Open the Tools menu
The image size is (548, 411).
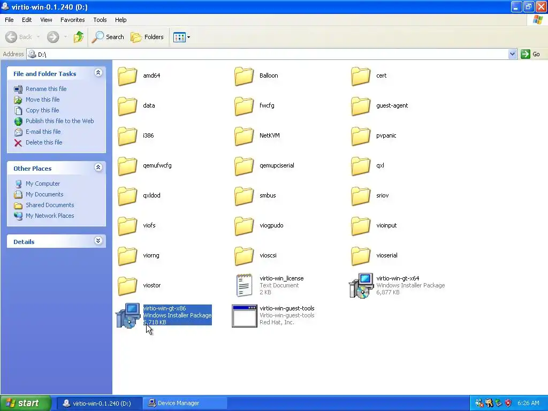click(x=100, y=20)
